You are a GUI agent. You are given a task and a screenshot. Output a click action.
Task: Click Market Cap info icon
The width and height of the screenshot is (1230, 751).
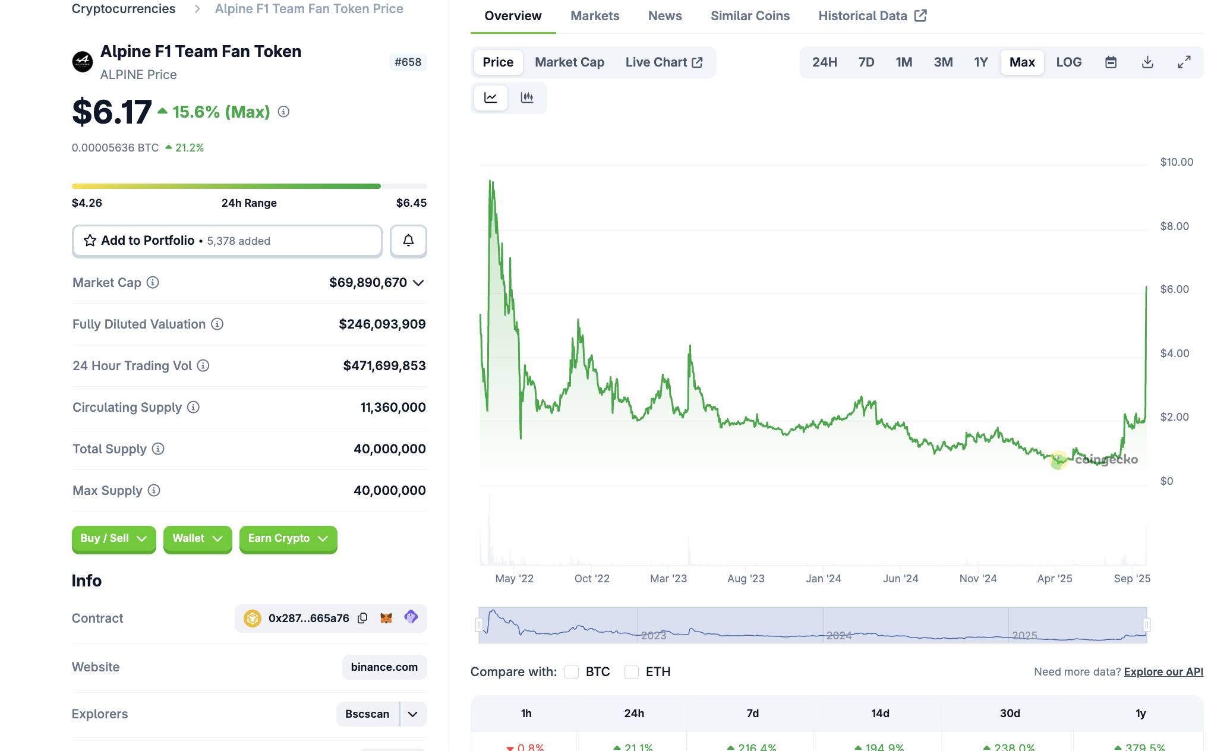tap(153, 283)
